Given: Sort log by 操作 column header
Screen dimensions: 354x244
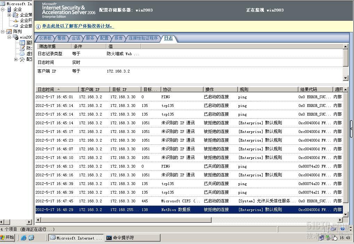Looking at the screenshot, I should coord(221,90).
